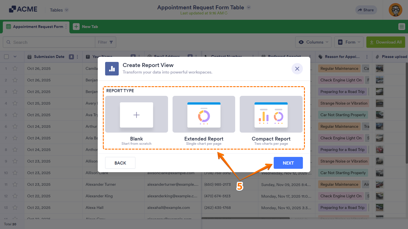
Task: Star row 5
Action: 15,115
